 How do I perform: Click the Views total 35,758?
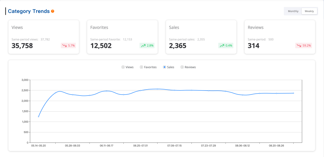pos(22,46)
